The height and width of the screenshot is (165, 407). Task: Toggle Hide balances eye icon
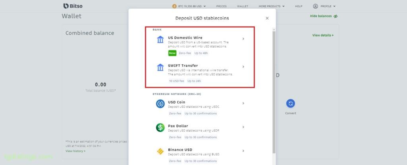pyautogui.click(x=335, y=16)
